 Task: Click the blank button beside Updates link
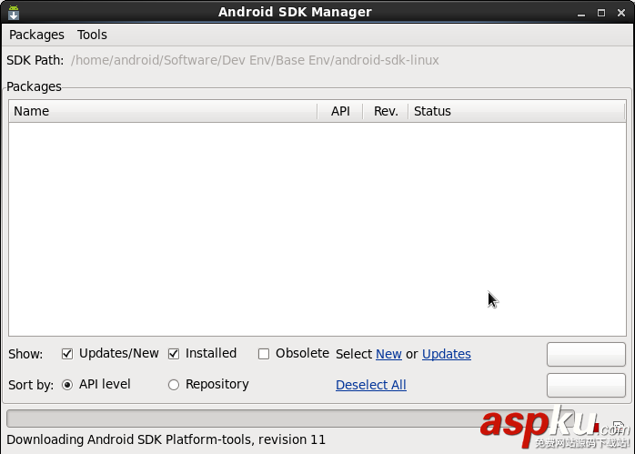[586, 354]
